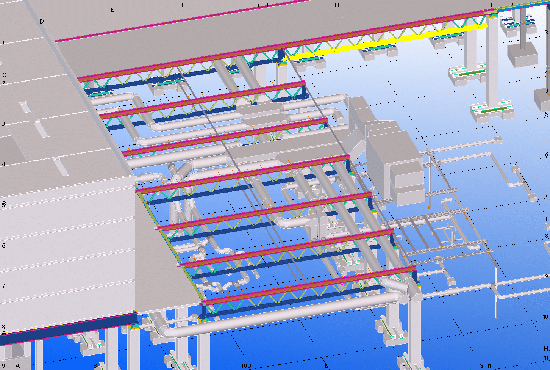Screen dimensions: 550x370
Task: Click the 10D grid label at the bottom
Action: [246, 366]
